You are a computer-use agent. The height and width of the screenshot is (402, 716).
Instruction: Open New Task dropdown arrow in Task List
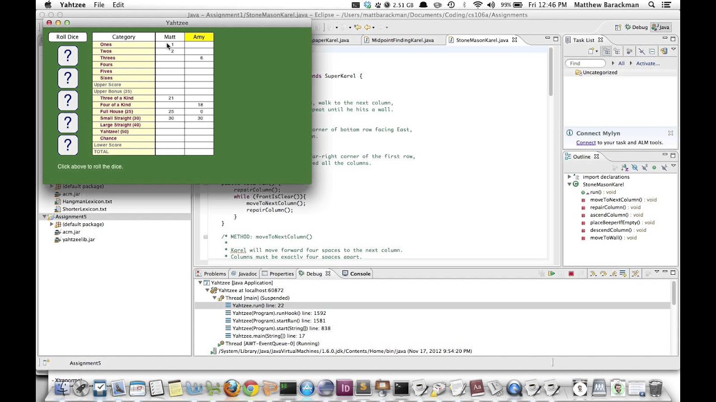(598, 51)
